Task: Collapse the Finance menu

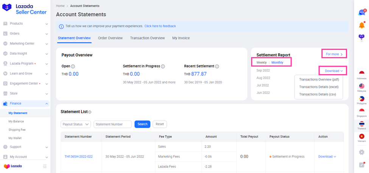Action: pyautogui.click(x=47, y=104)
